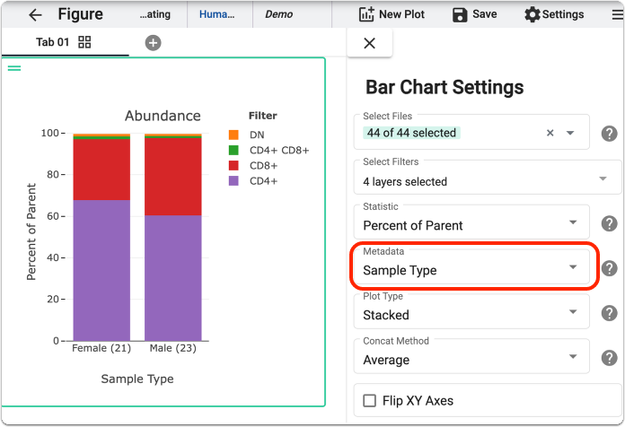This screenshot has width=625, height=427.
Task: Open the hamburger menu at top right
Action: click(618, 14)
